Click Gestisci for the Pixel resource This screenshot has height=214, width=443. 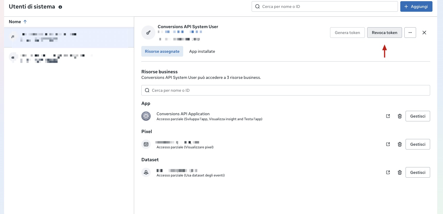click(x=418, y=144)
